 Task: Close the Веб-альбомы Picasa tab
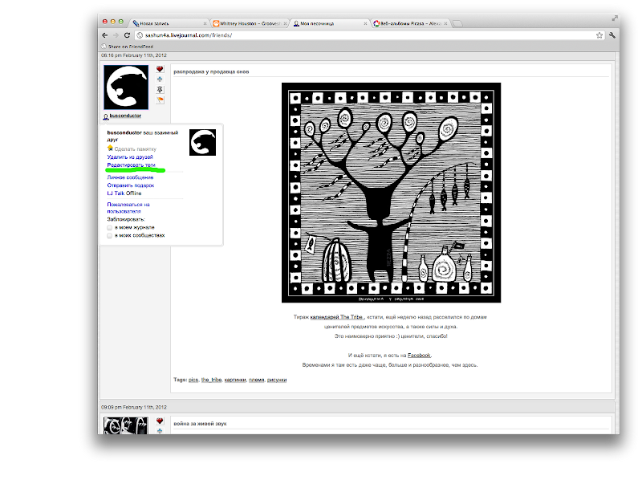click(445, 24)
